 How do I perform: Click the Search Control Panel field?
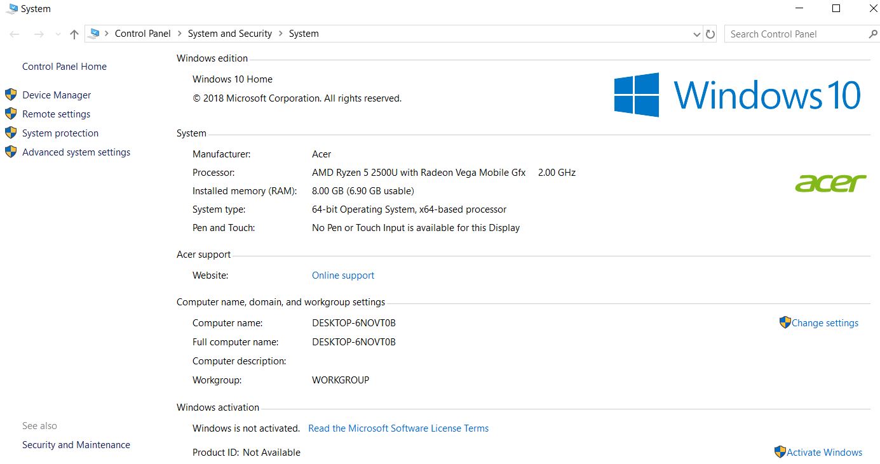[x=794, y=34]
